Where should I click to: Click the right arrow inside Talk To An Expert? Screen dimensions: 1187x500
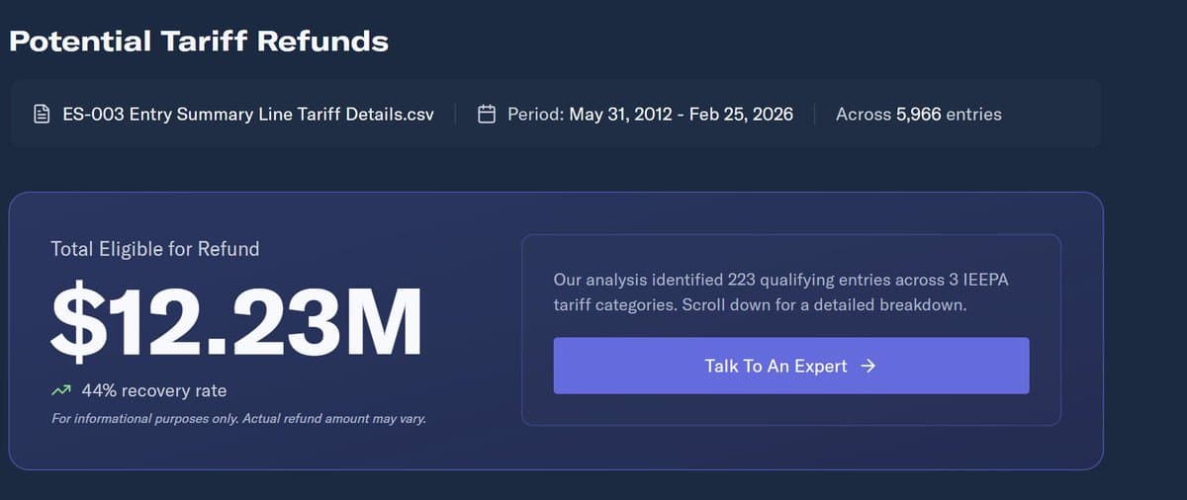[x=868, y=366]
